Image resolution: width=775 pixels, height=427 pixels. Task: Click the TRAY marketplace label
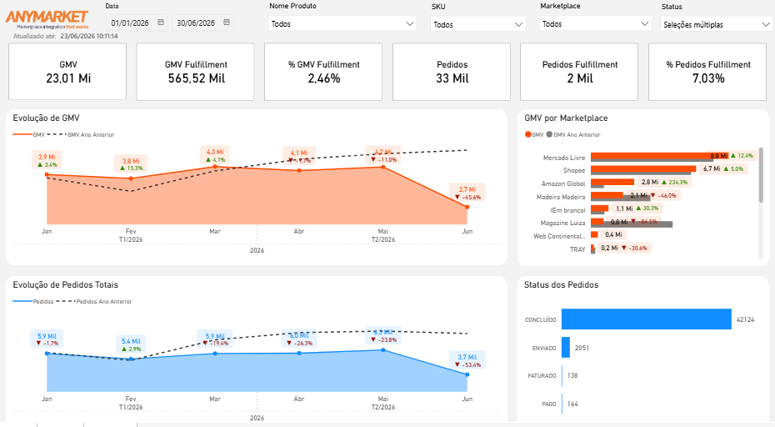[577, 249]
